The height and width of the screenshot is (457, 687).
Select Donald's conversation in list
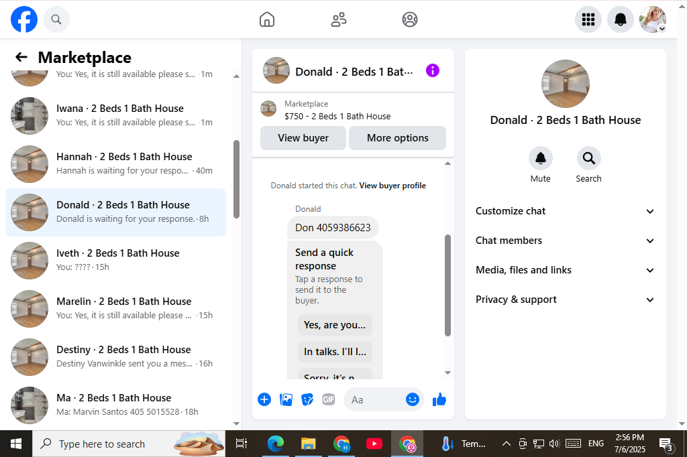[115, 212]
